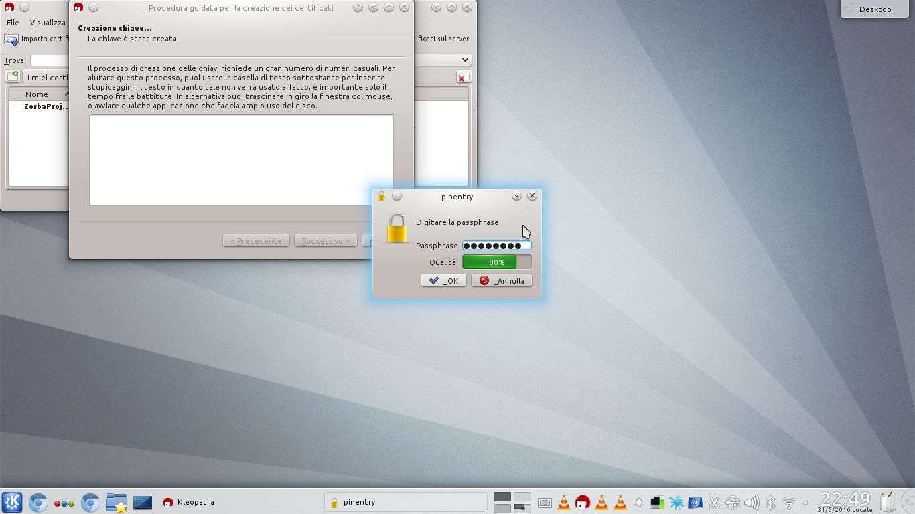The height and width of the screenshot is (514, 915).
Task: Sort by the Nome column header
Action: coord(37,94)
